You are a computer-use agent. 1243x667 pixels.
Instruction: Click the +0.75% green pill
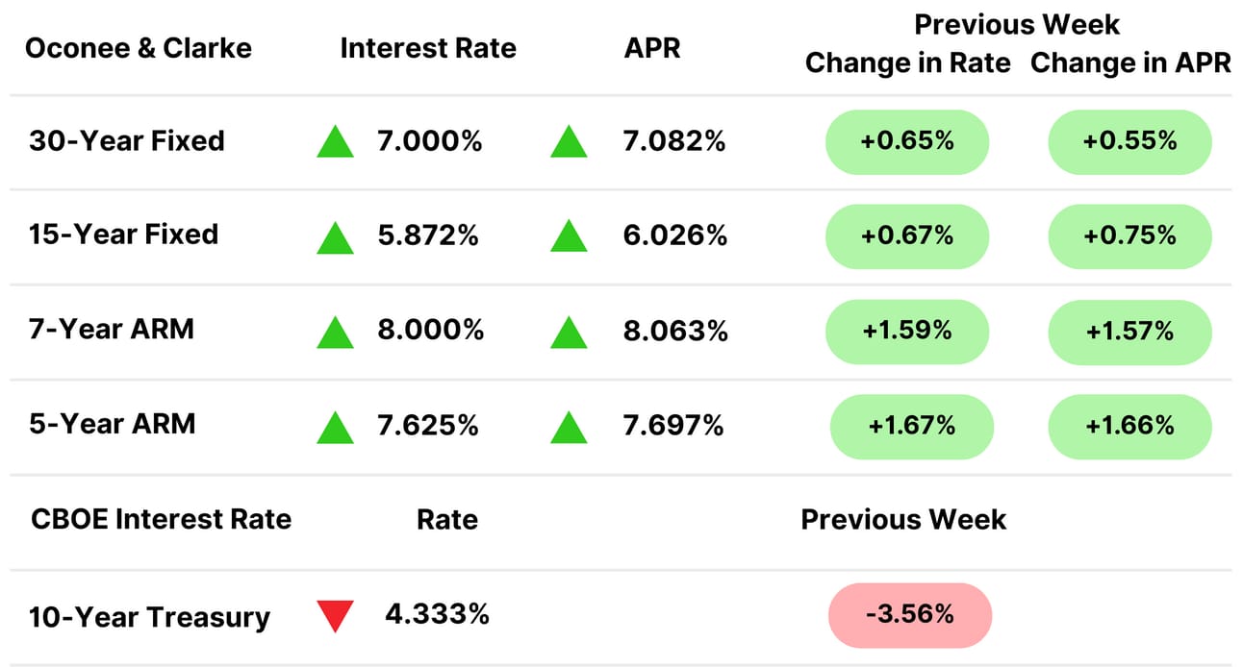(x=1129, y=235)
